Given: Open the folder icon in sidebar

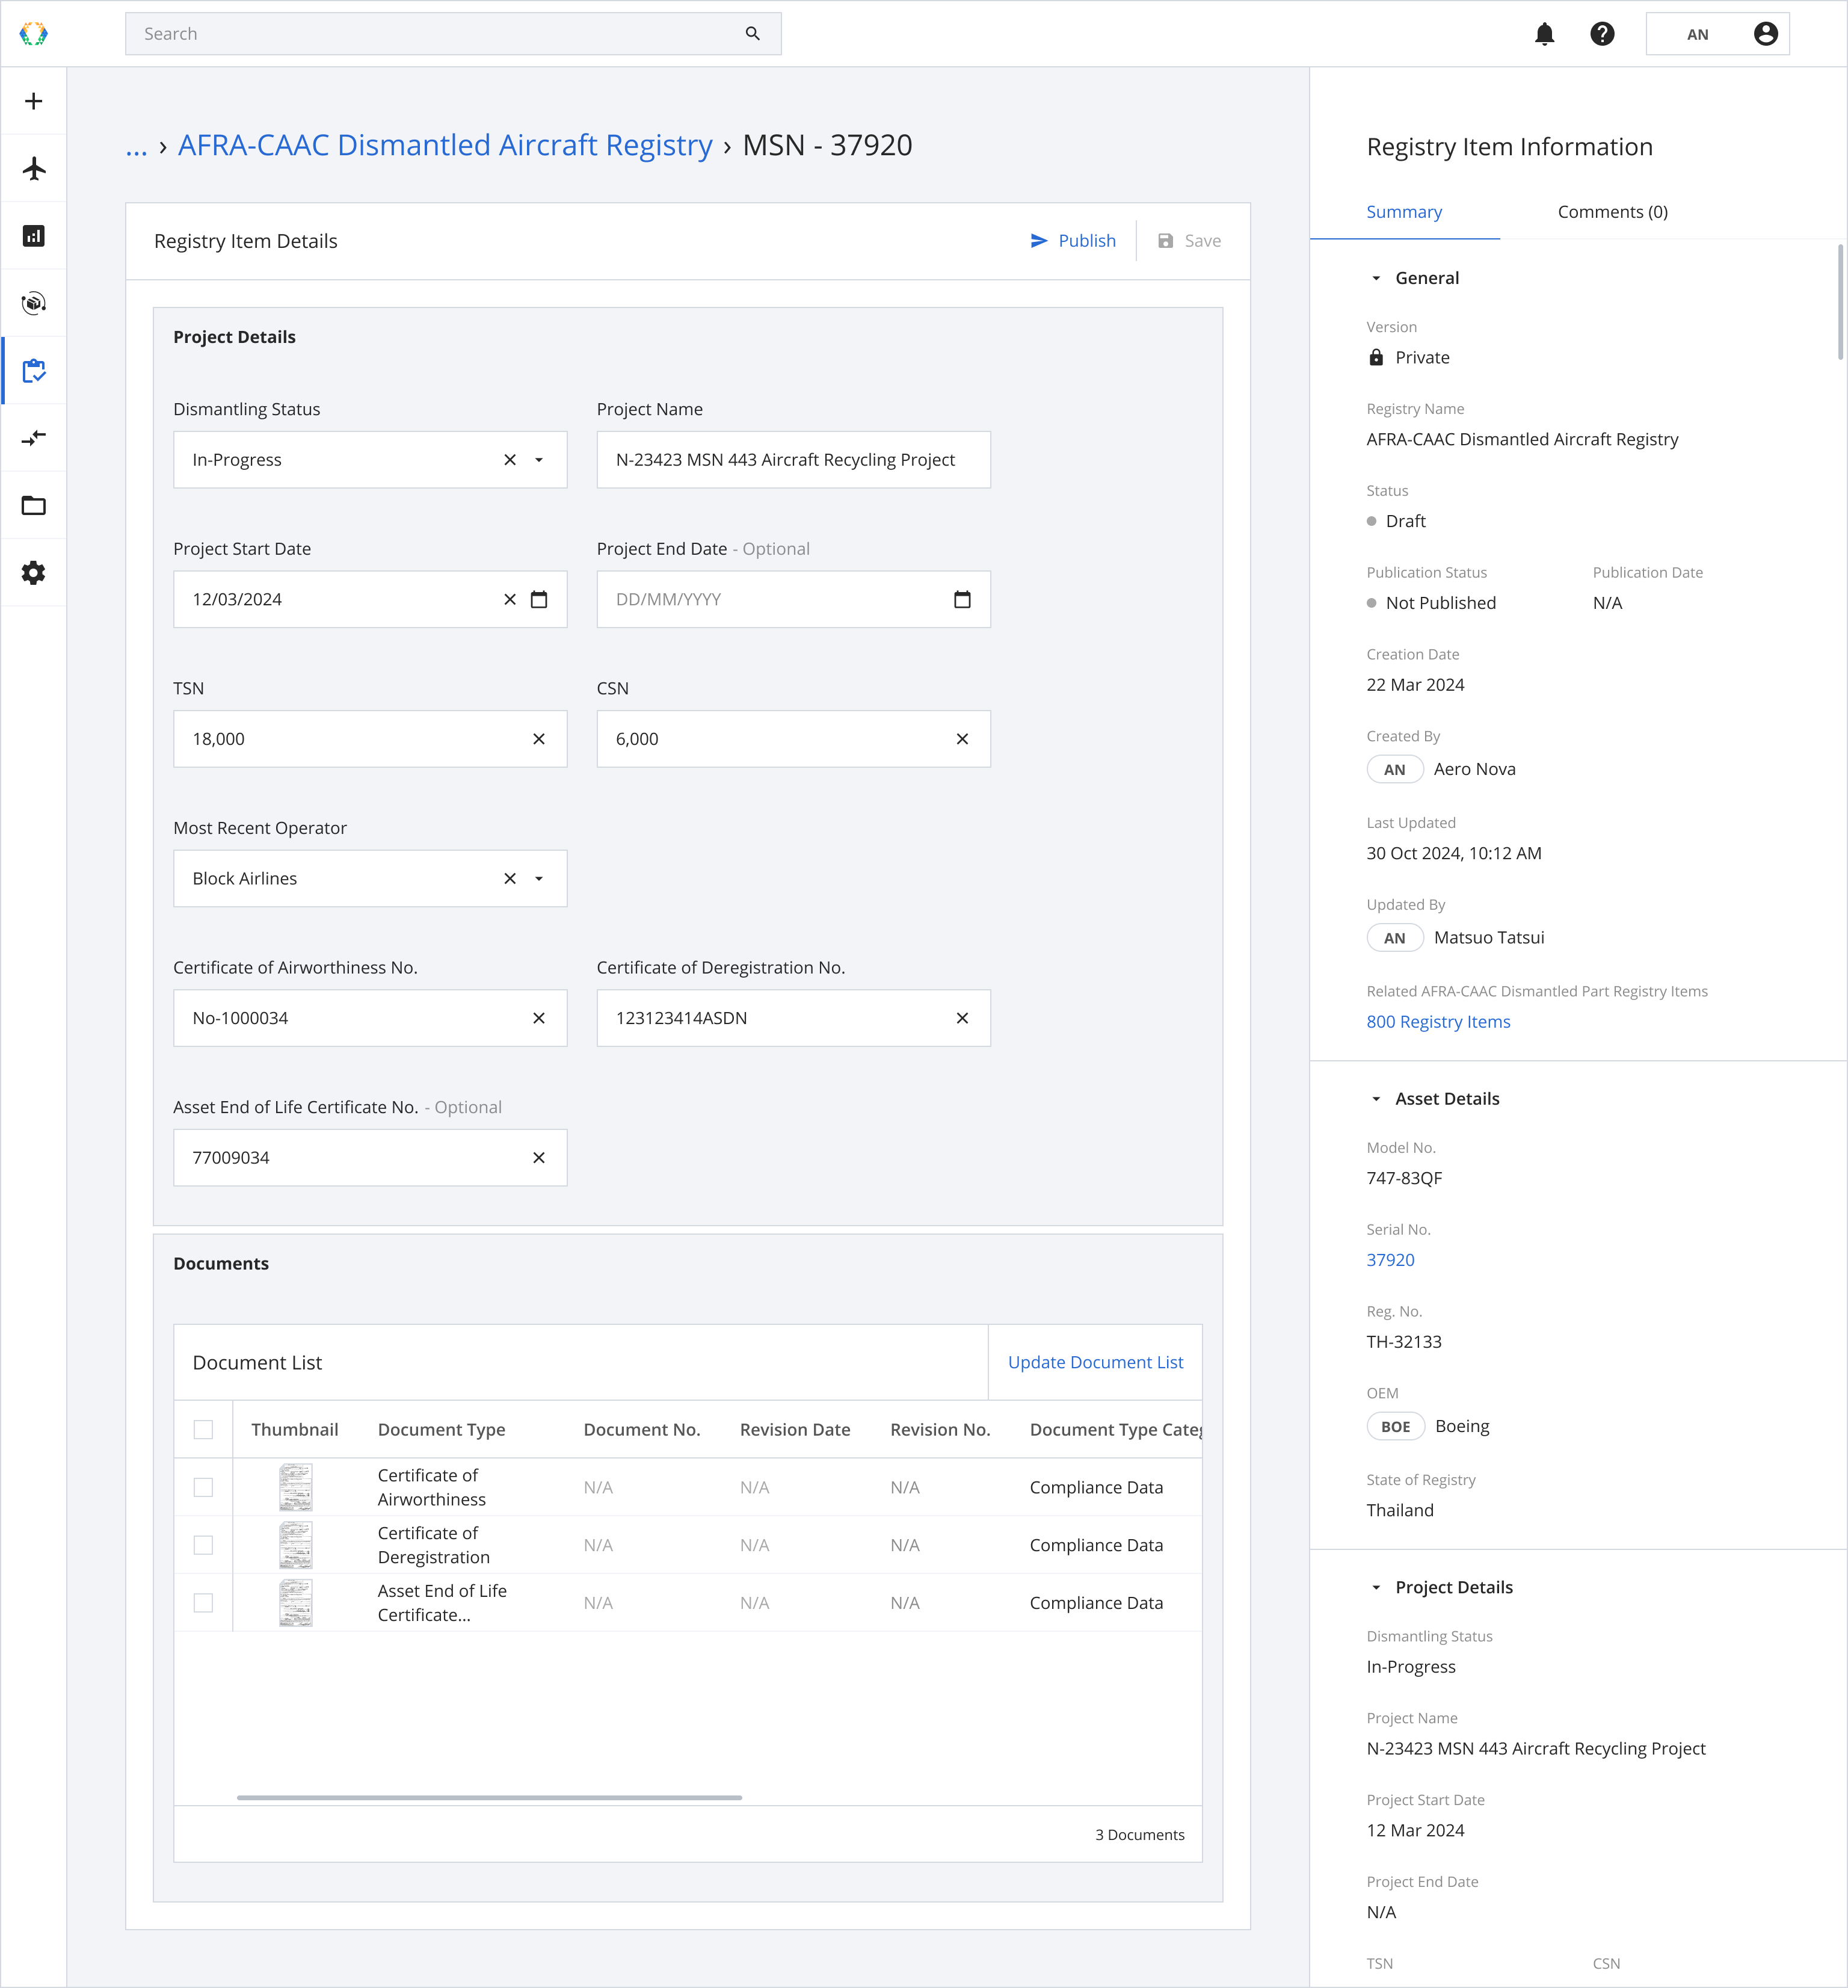Looking at the screenshot, I should (x=34, y=505).
